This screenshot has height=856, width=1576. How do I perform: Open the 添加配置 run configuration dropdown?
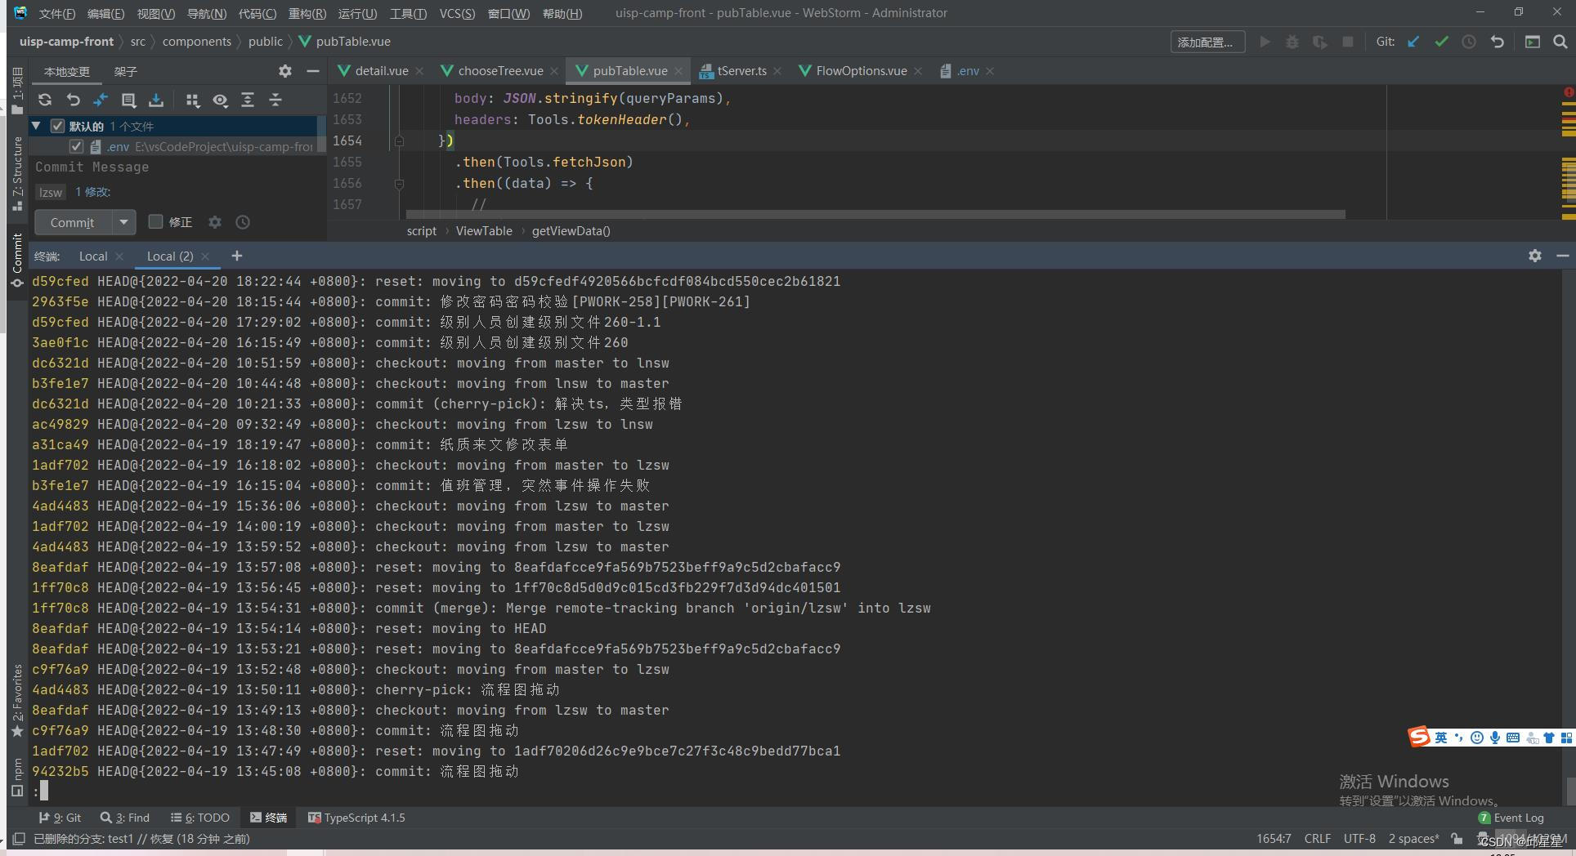[1207, 42]
